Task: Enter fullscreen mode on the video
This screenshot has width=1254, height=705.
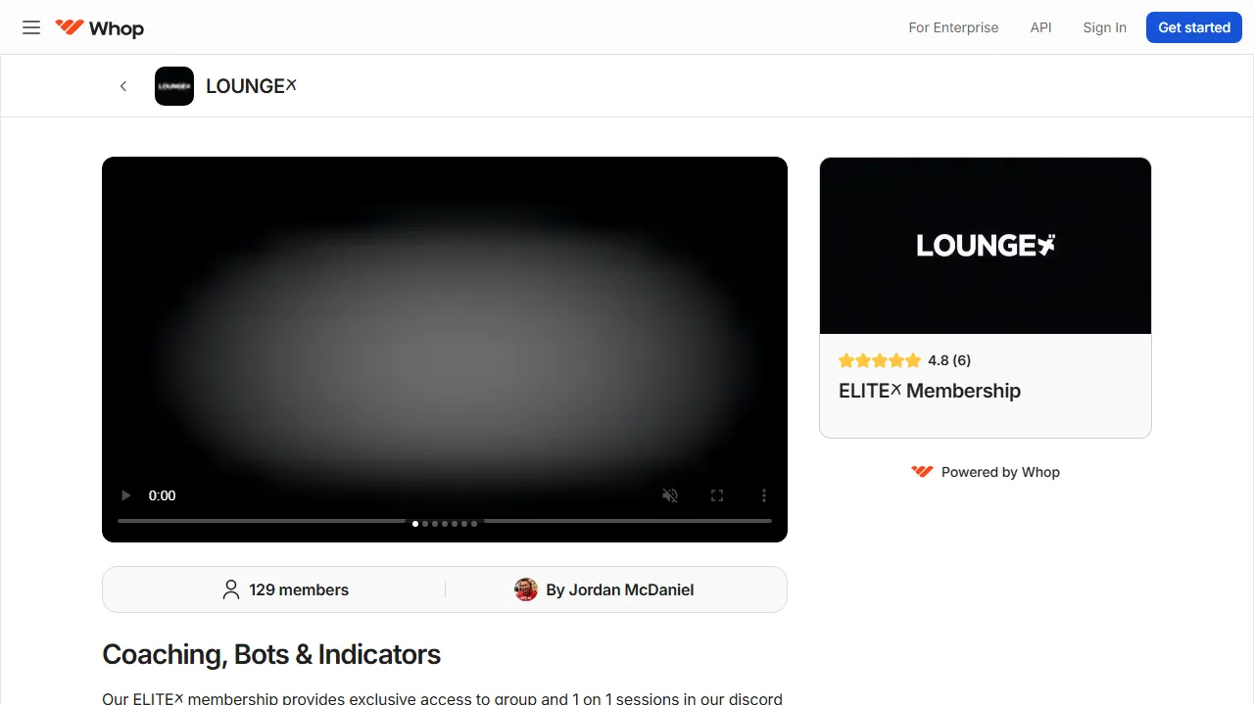Action: pos(717,495)
